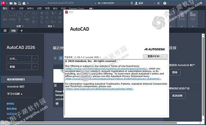The height and width of the screenshot is (125, 206).
Task: Click the help question mark icon
Action: (164, 3)
